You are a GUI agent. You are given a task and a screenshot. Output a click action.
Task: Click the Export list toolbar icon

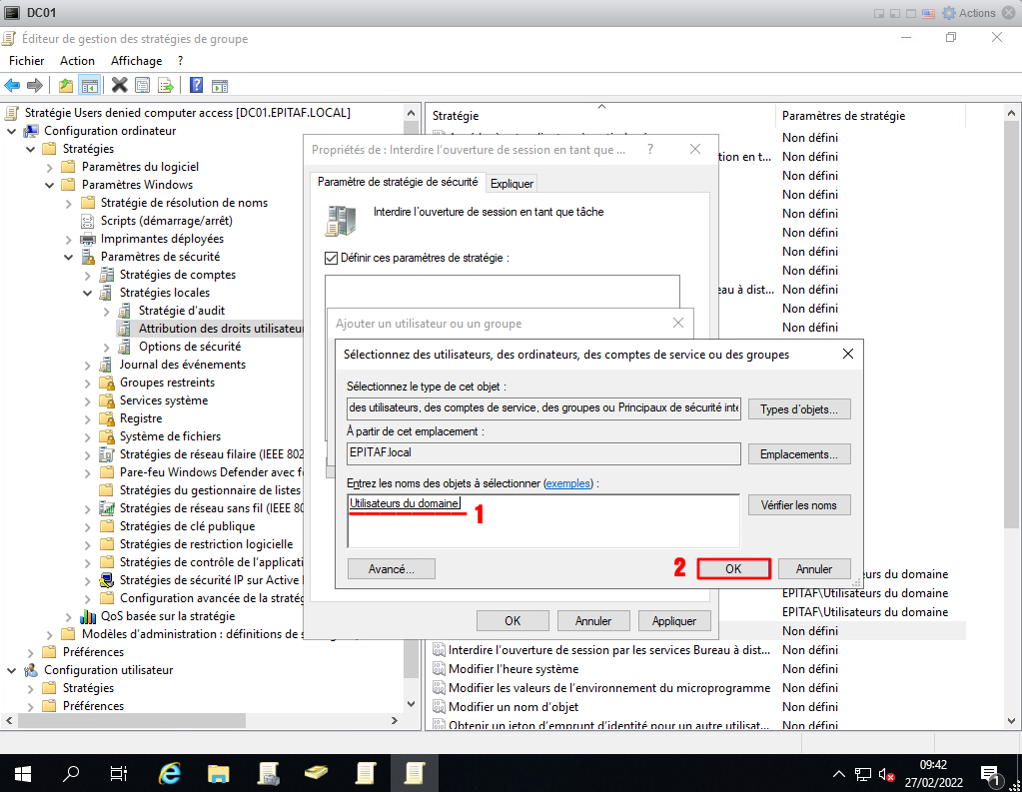click(x=166, y=86)
